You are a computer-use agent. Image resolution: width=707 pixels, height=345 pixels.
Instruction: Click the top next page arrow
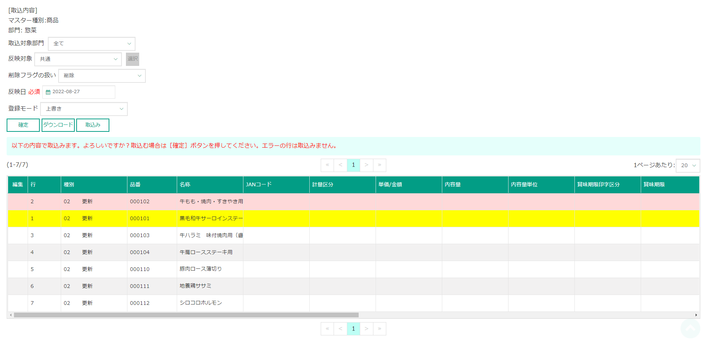366,165
